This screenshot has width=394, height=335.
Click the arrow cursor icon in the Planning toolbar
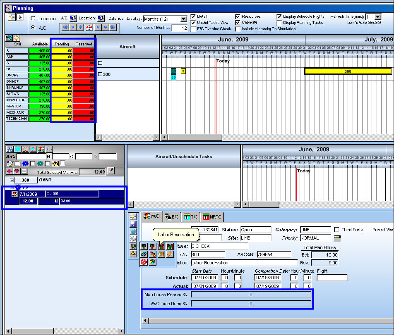pyautogui.click(x=20, y=17)
